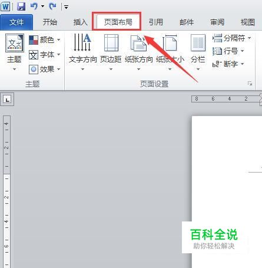Screen dimensions: 262x268
Task: Click the 颜色 label text
Action: tap(47, 40)
